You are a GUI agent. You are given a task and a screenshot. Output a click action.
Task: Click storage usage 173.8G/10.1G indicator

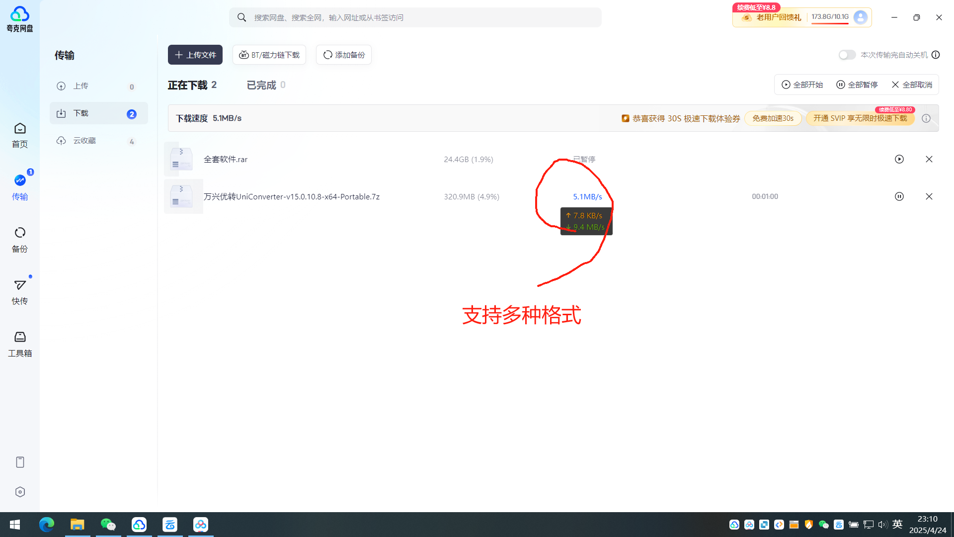(830, 17)
